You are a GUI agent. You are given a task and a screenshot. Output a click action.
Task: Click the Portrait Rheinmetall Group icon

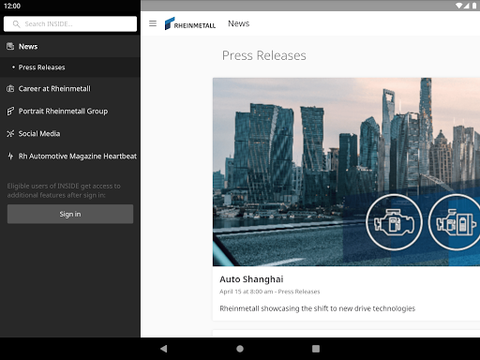pos(10,112)
